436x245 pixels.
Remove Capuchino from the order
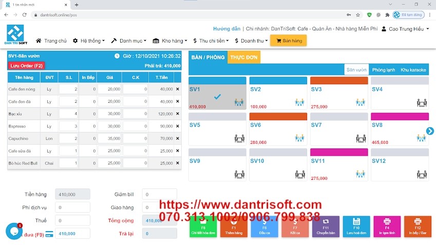[x=177, y=139]
